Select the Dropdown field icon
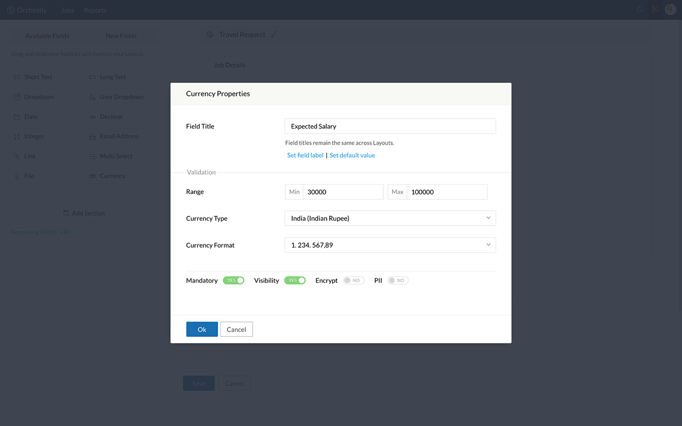 (17, 97)
